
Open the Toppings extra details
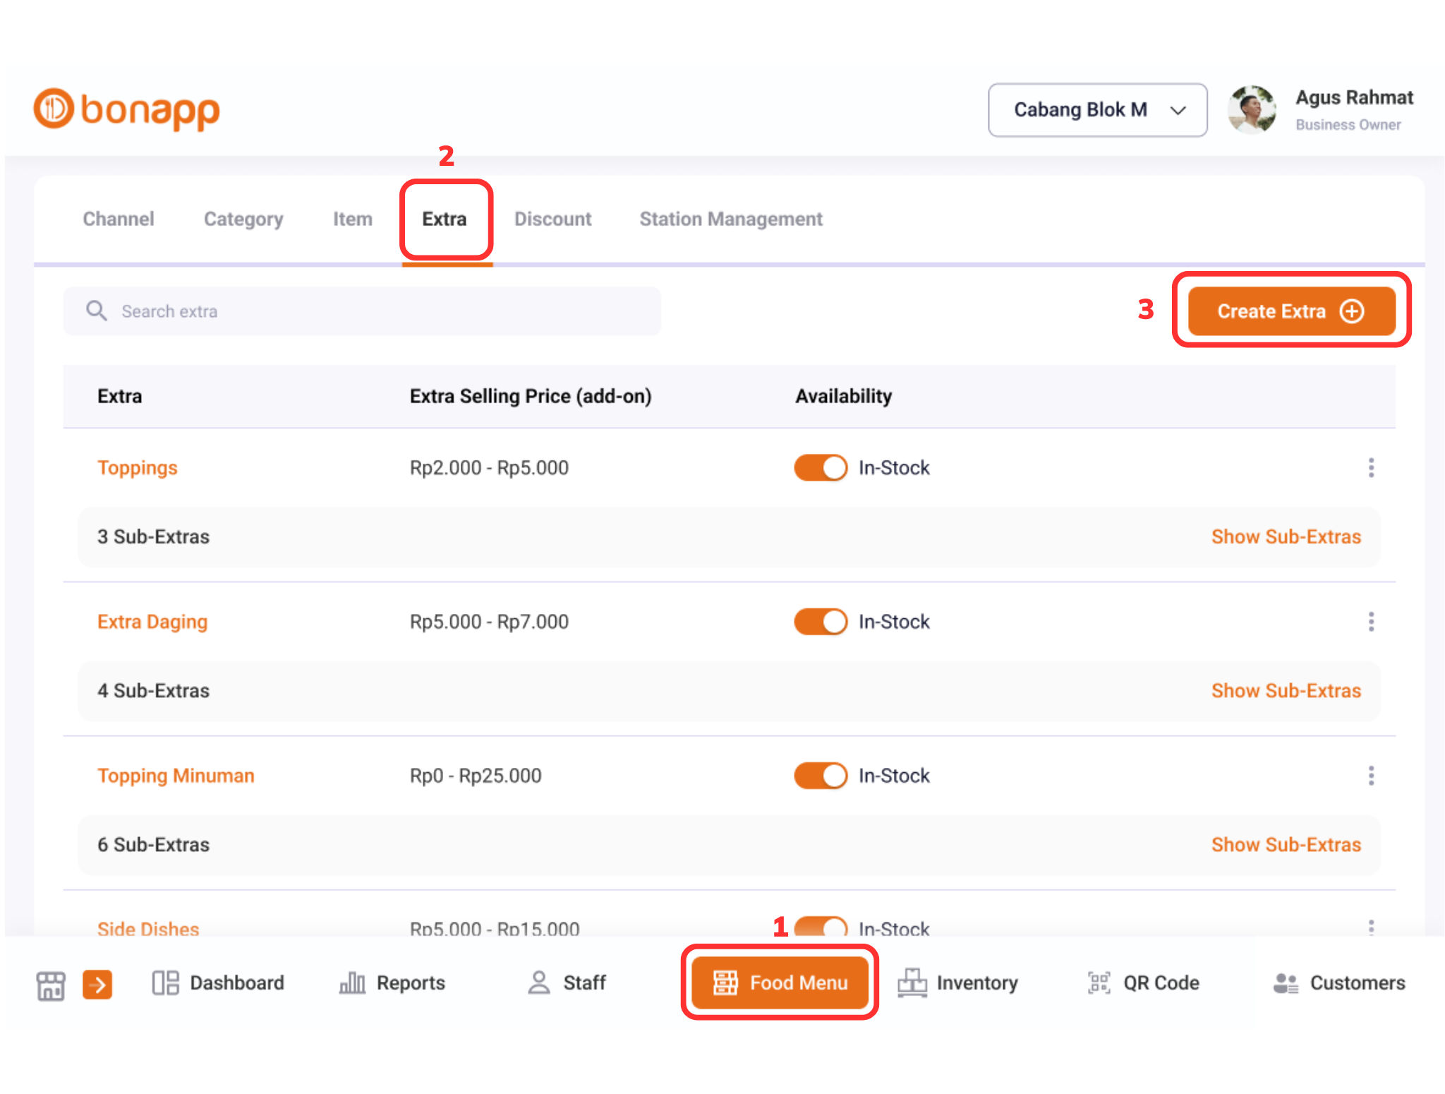(x=138, y=467)
